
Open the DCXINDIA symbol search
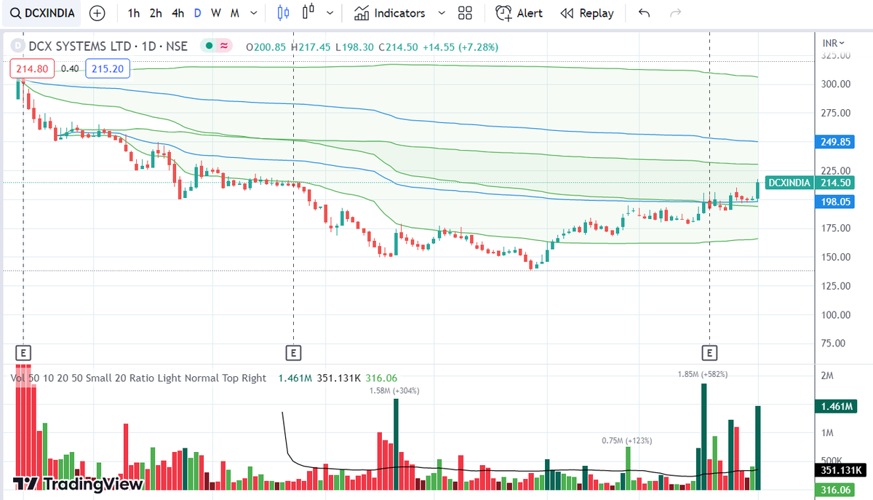point(43,13)
